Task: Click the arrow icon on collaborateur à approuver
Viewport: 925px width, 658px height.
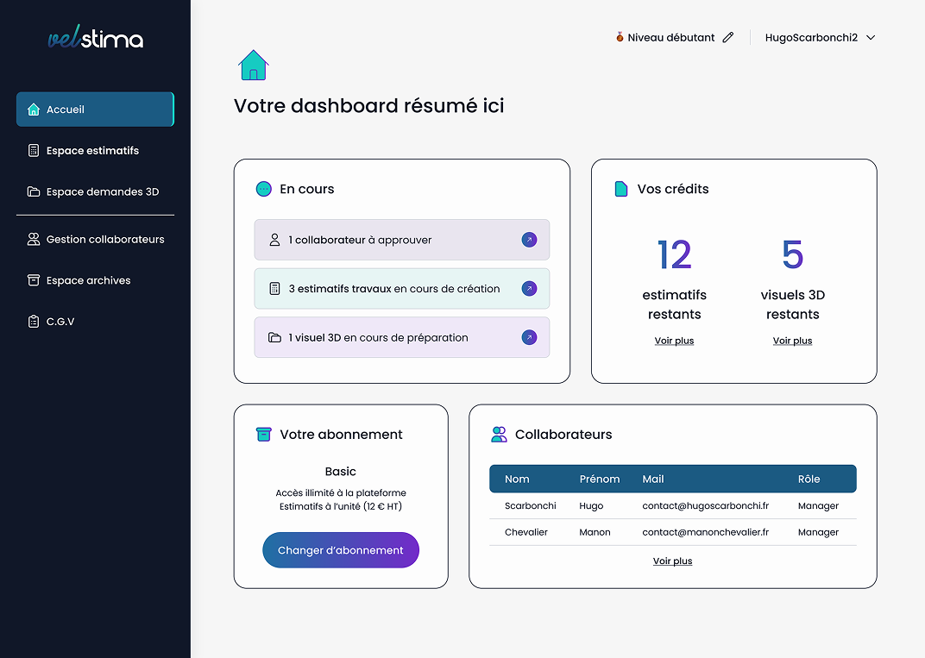Action: (529, 240)
